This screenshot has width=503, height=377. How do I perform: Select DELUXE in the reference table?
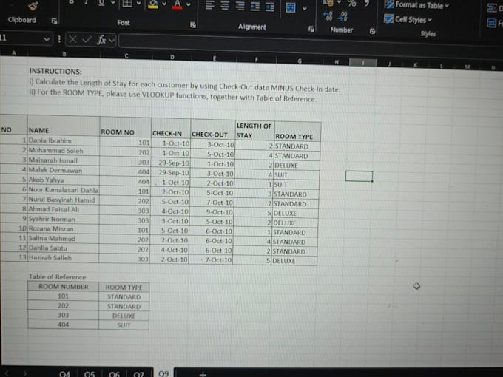(124, 316)
